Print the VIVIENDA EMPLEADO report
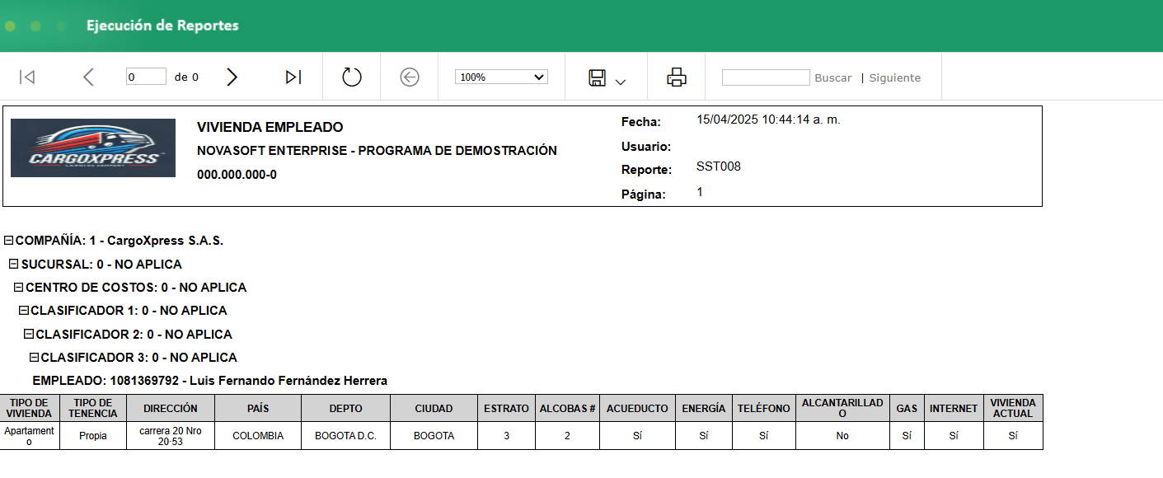1163x478 pixels. tap(676, 76)
